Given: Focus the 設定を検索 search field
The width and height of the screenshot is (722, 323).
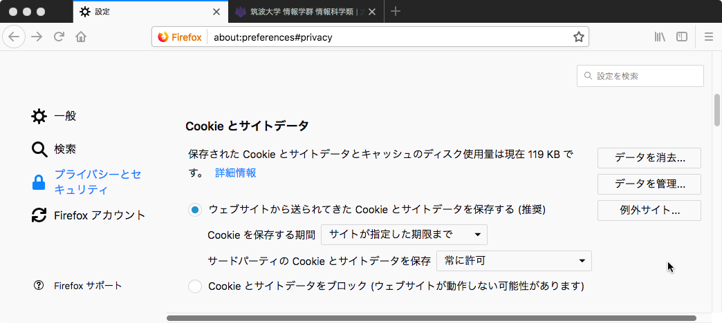Looking at the screenshot, I should click(x=640, y=76).
